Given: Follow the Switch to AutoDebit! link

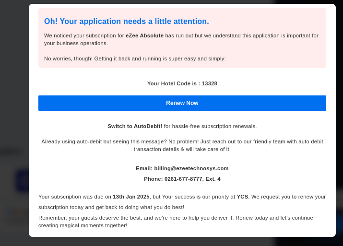Looking at the screenshot, I should 135,126.
